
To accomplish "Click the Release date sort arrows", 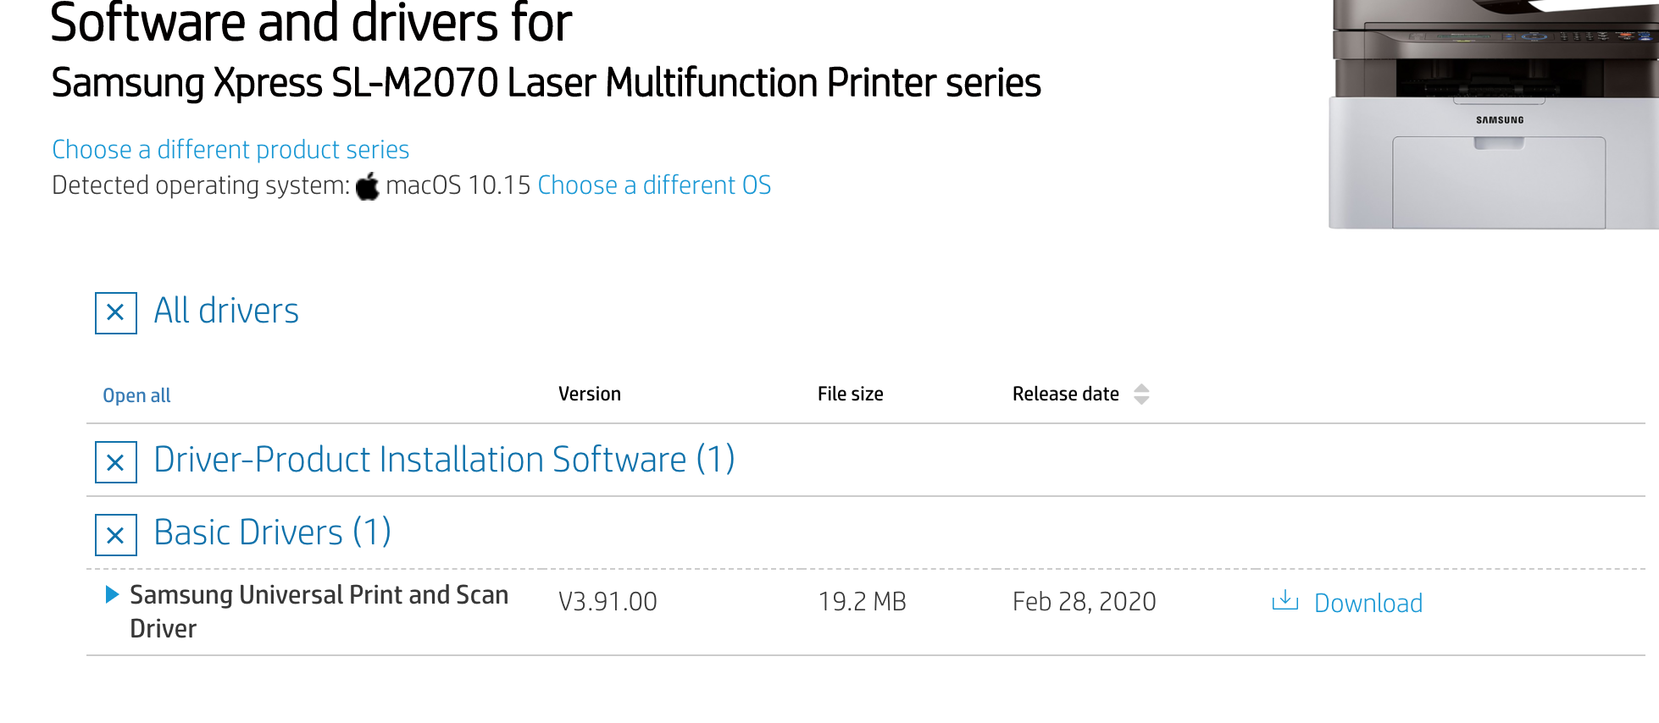I will coord(1141,395).
